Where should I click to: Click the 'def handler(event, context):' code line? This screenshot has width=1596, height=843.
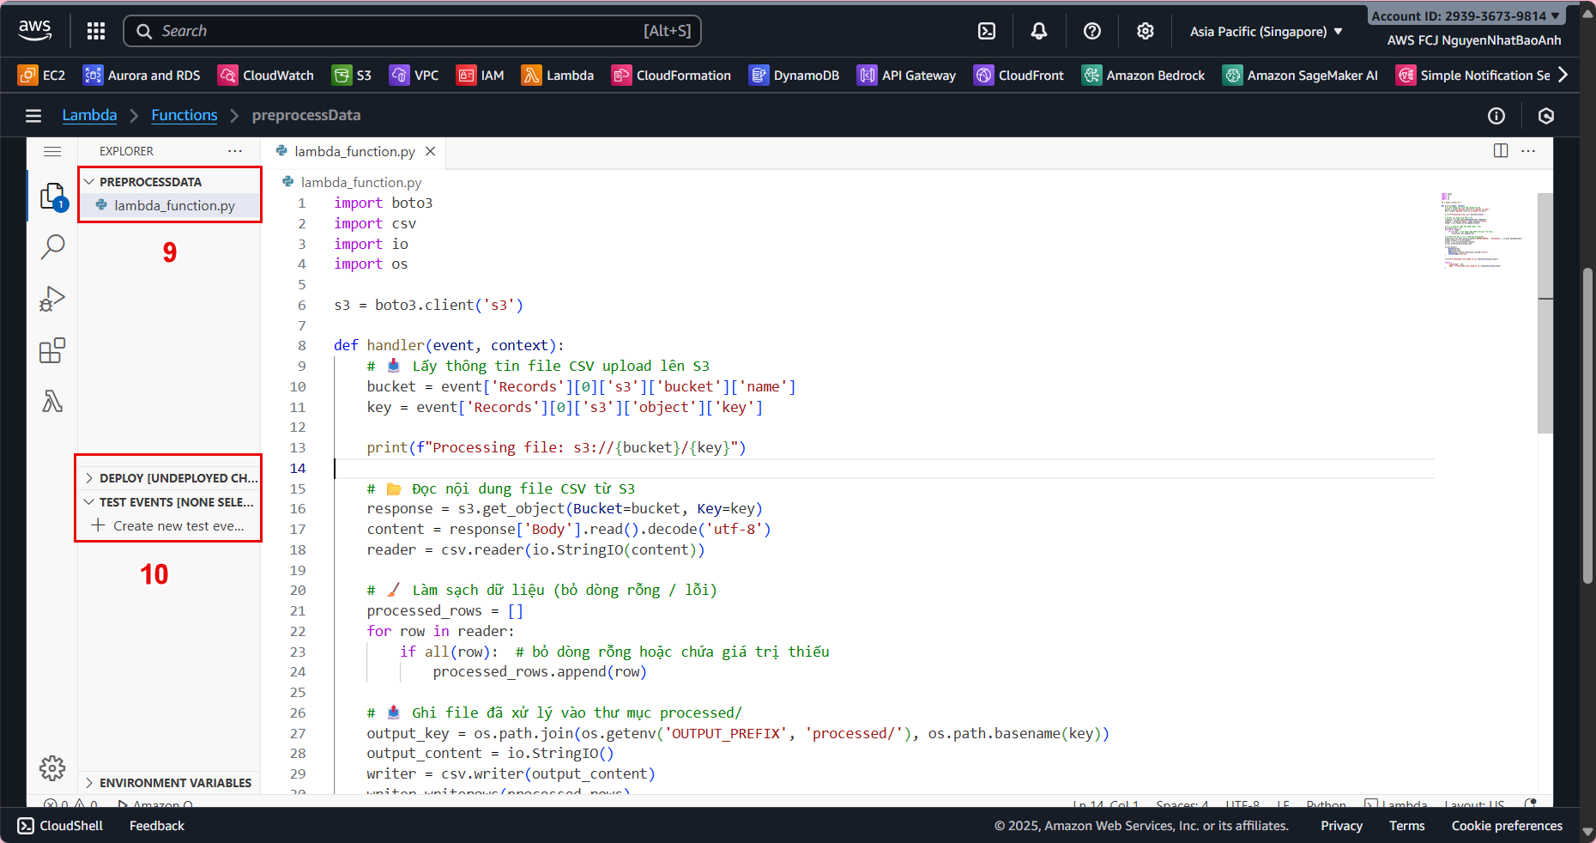[449, 345]
